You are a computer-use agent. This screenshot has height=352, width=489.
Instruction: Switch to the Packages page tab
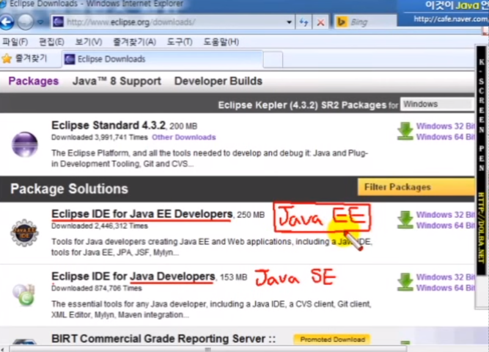click(34, 81)
